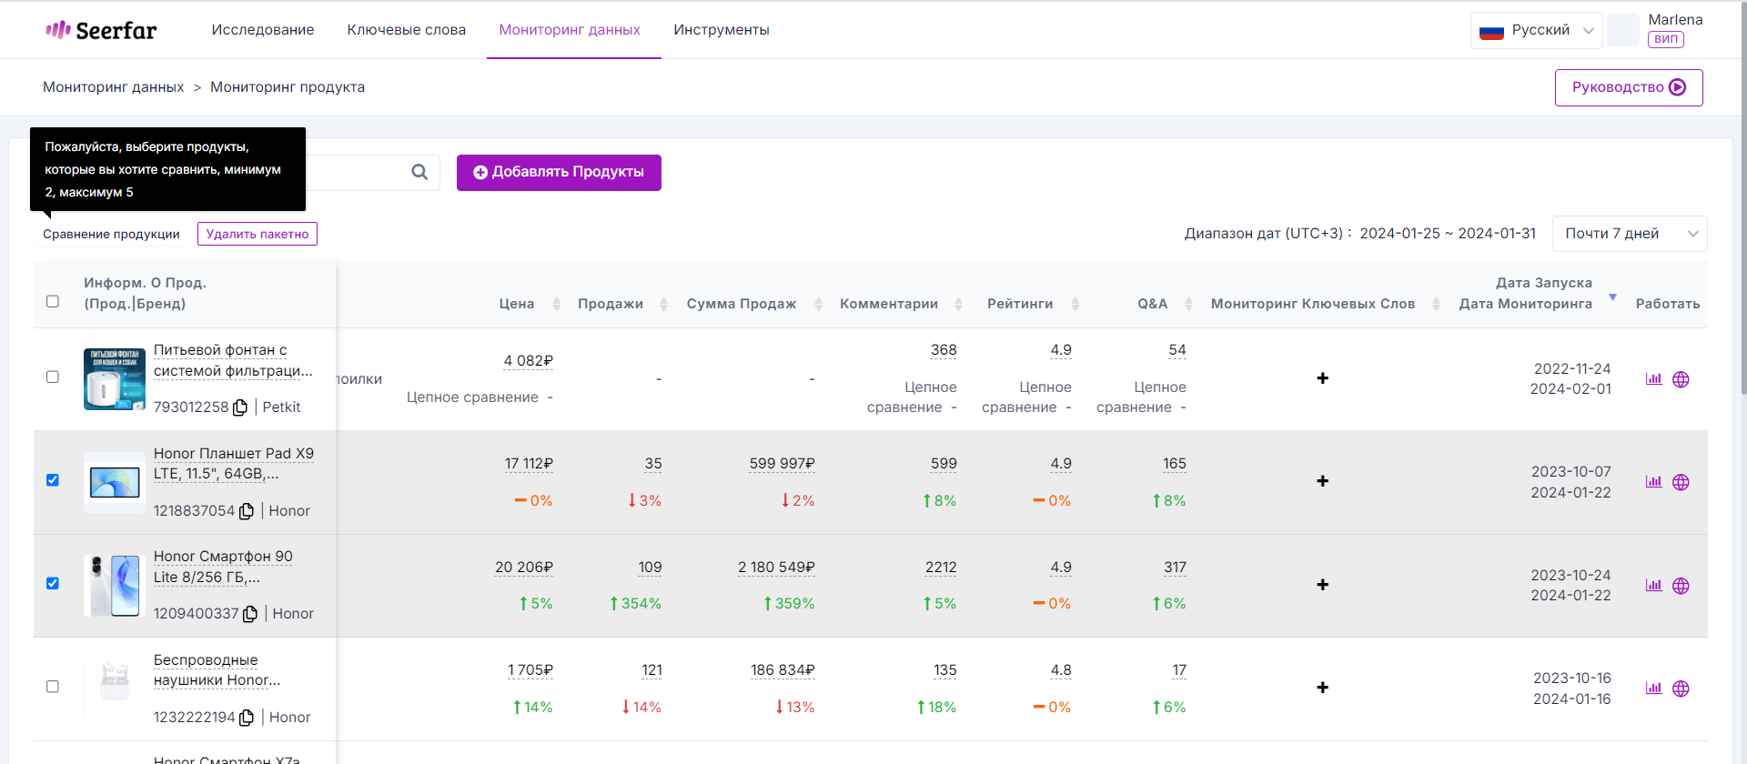Open globe icon for Honor earbuds row
This screenshot has width=1747, height=764.
point(1681,689)
